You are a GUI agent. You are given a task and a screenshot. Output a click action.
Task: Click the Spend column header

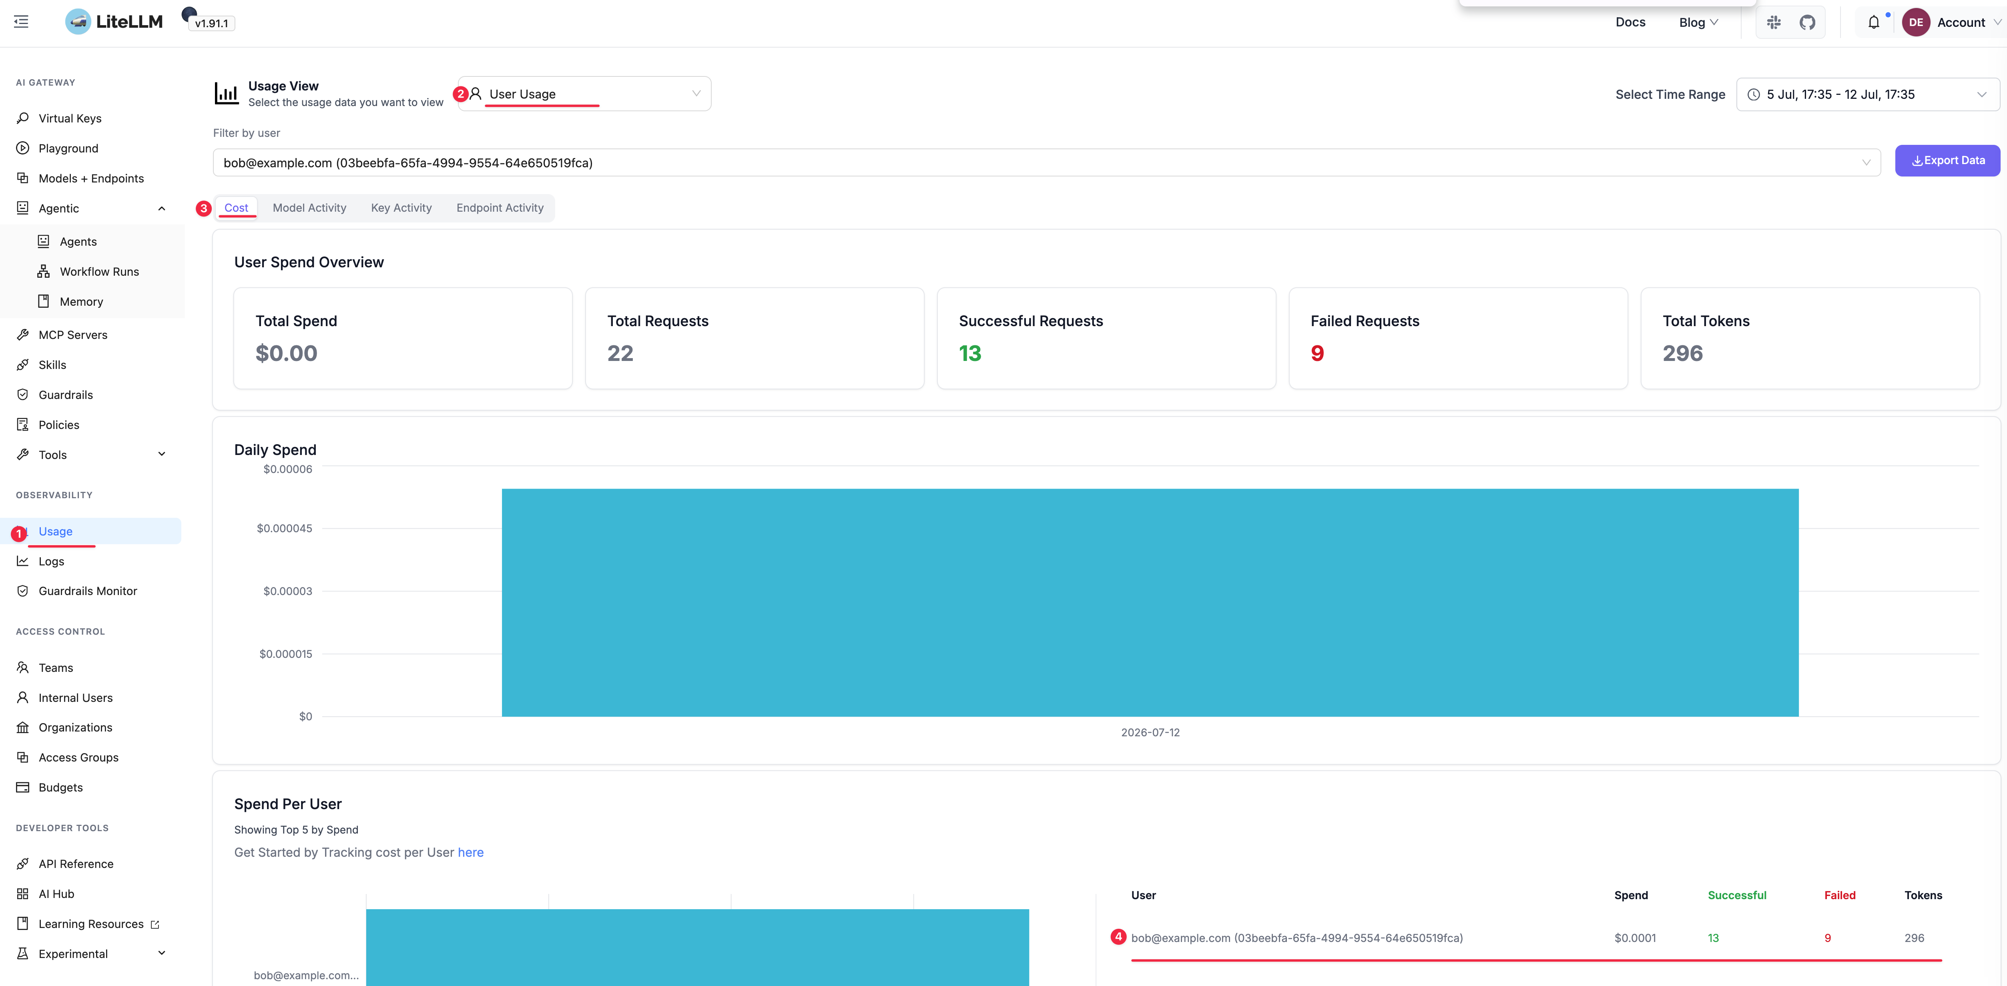(x=1631, y=895)
